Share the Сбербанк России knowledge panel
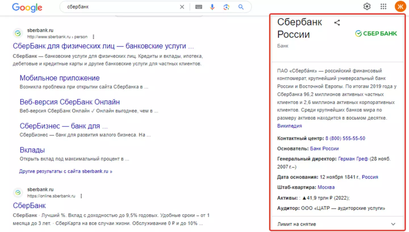This screenshot has height=232, width=409. pos(337,23)
